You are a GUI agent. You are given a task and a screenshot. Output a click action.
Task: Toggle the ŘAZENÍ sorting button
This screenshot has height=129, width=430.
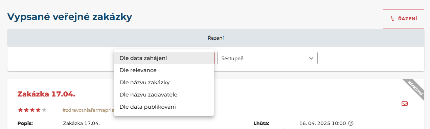coord(403,19)
